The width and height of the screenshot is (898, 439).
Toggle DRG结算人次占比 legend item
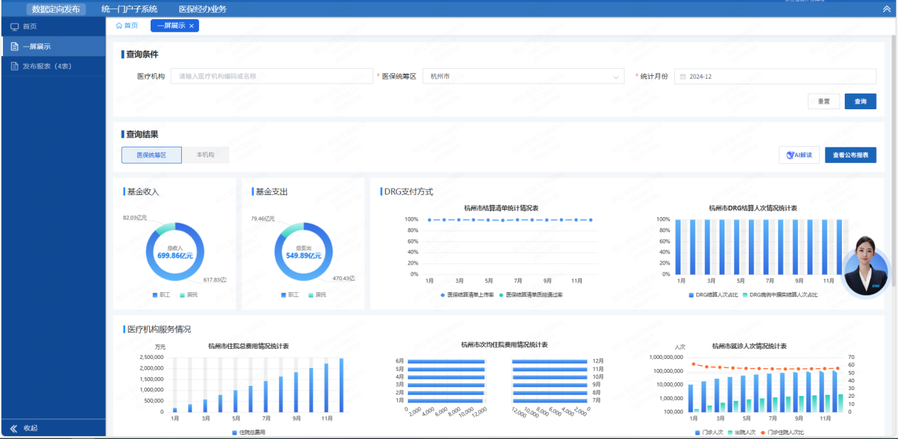(713, 294)
